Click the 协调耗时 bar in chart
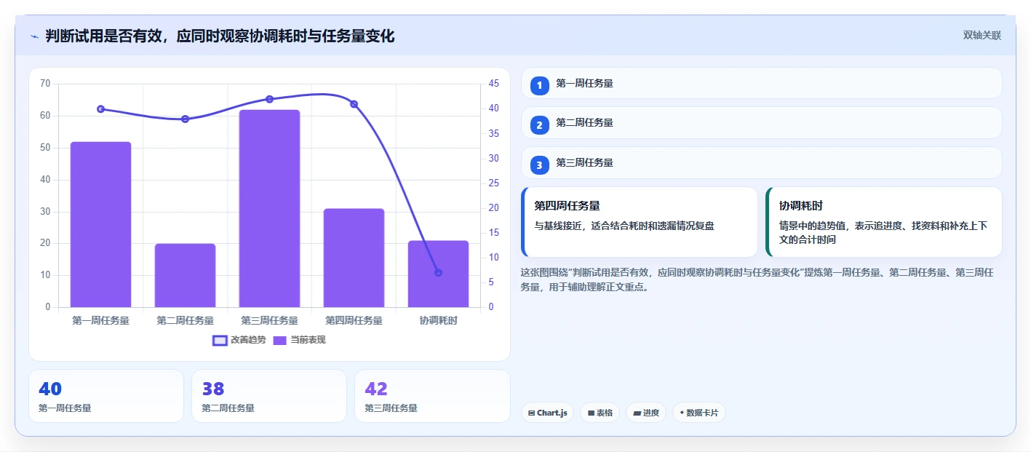Screen dimensions: 1031x452 tap(438, 274)
